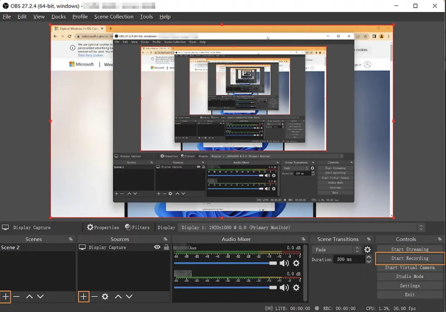Image resolution: width=446 pixels, height=312 pixels.
Task: Open the File menu
Action: click(x=7, y=17)
